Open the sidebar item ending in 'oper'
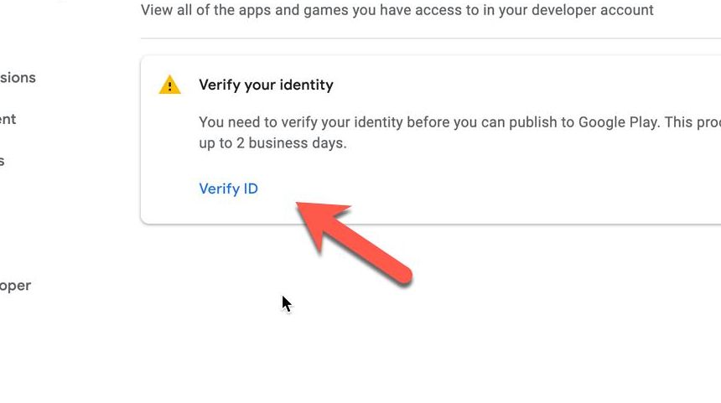Image resolution: width=721 pixels, height=403 pixels. 15,286
